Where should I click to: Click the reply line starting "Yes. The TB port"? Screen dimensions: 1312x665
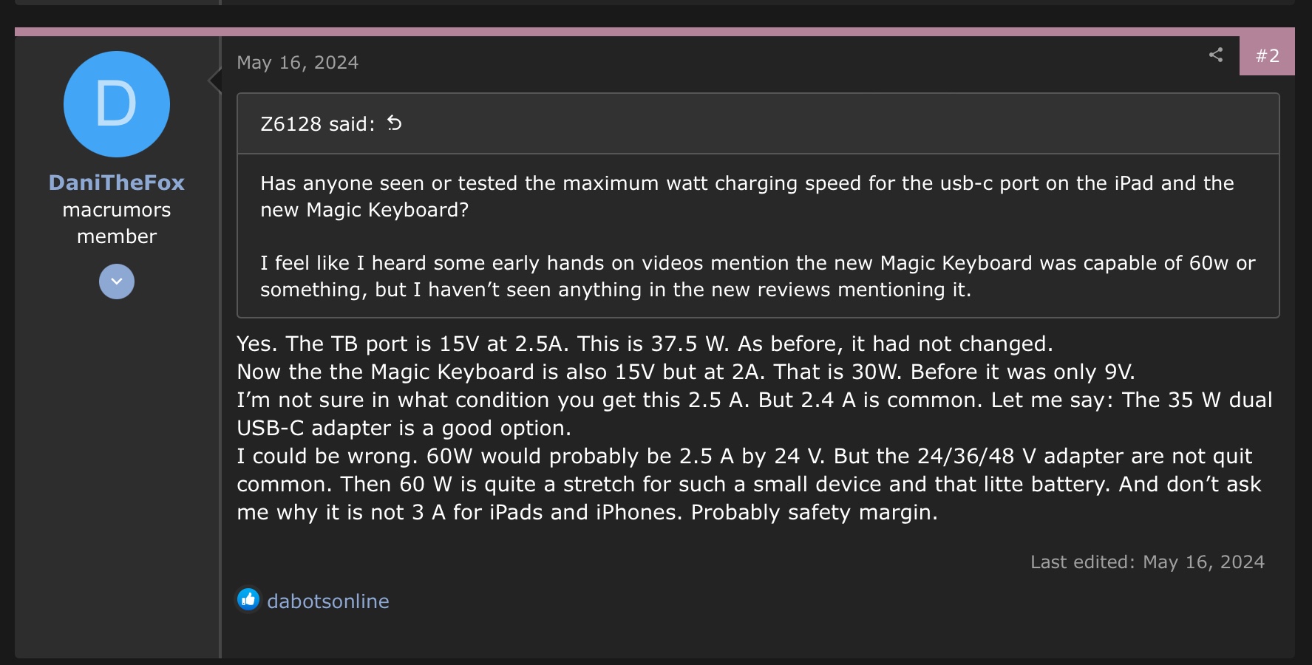point(644,344)
